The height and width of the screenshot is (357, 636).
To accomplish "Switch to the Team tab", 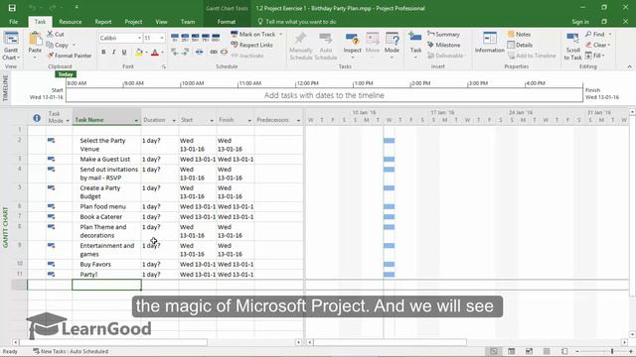I will (188, 22).
